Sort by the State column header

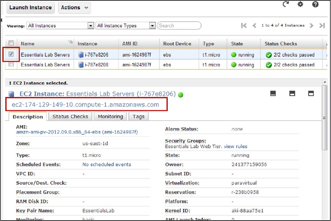[244, 44]
